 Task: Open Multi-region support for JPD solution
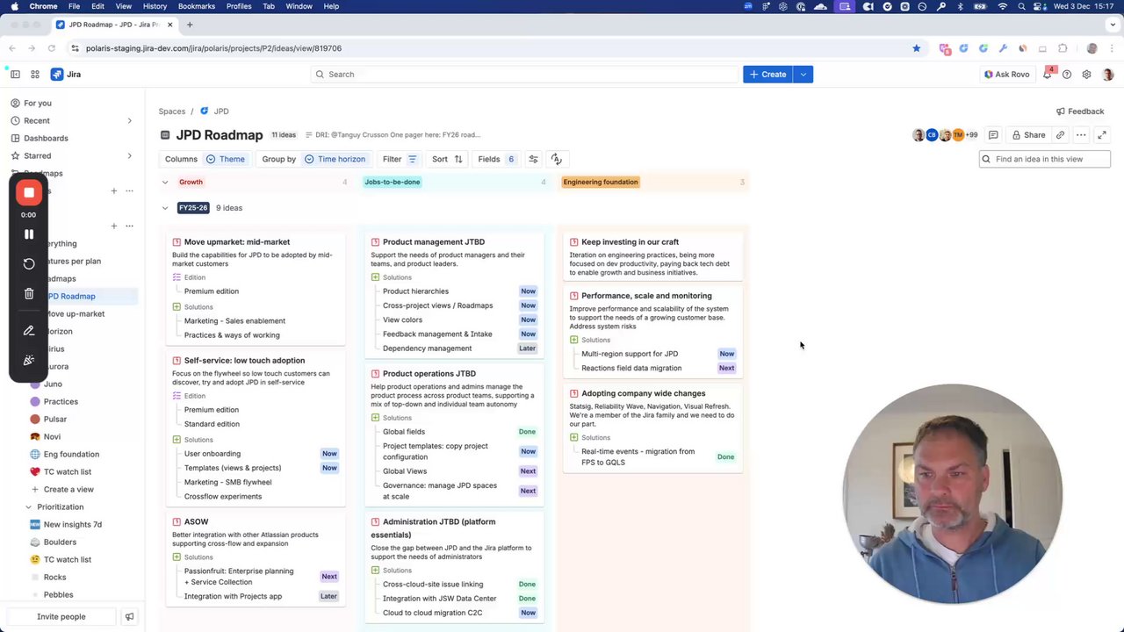630,354
